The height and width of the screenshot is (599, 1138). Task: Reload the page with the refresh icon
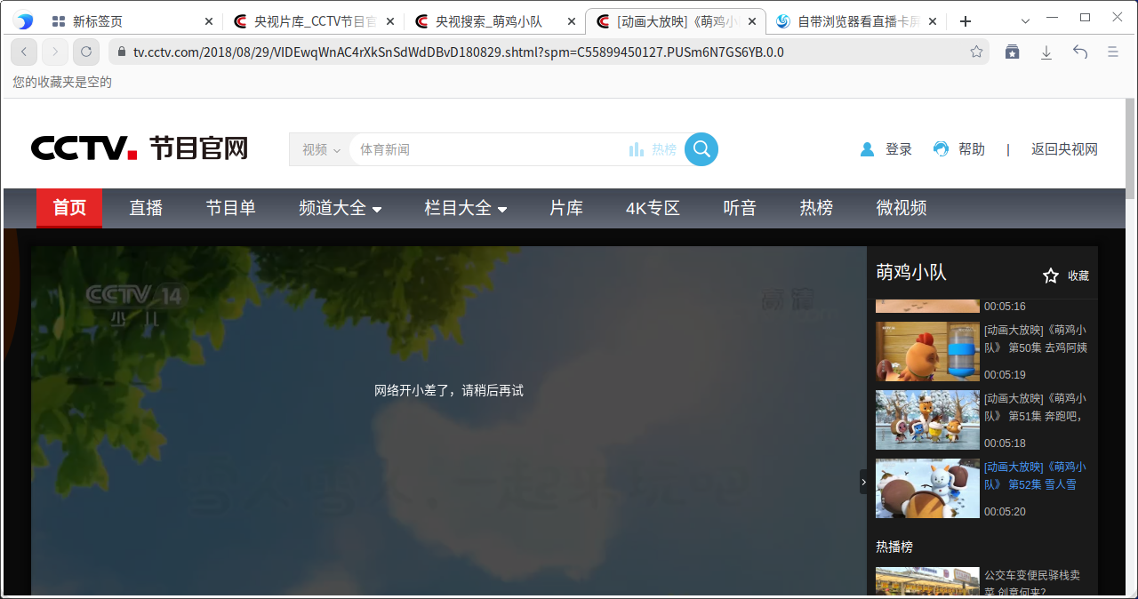[x=86, y=52]
